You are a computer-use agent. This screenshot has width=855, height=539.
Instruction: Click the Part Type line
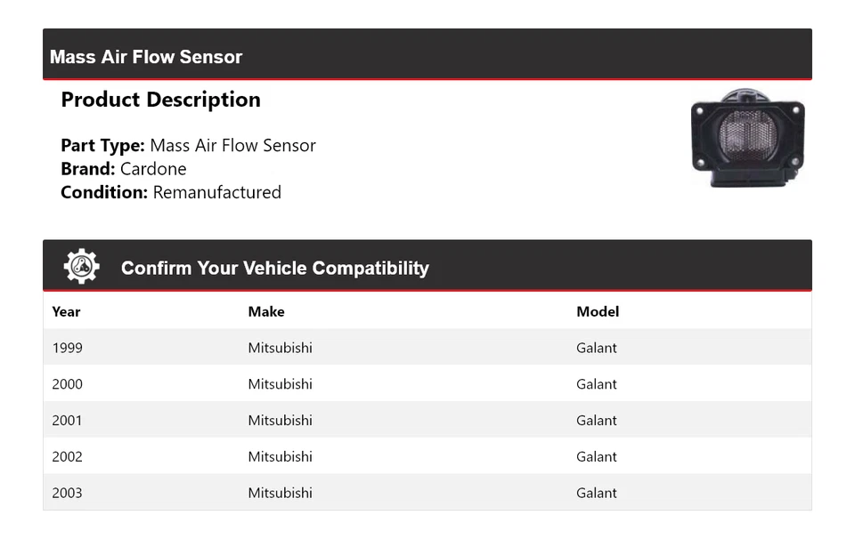point(188,146)
